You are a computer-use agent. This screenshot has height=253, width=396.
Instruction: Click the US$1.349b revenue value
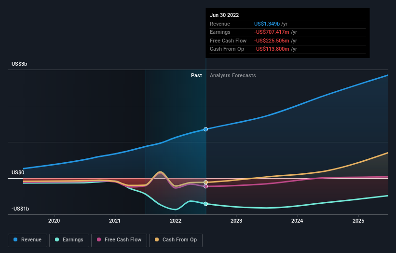pos(267,24)
